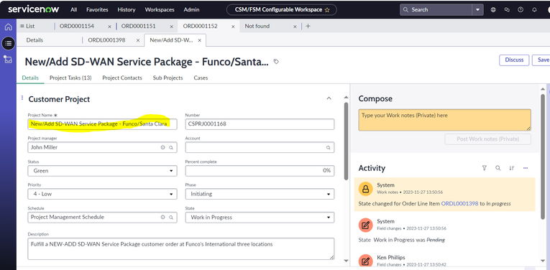Open the State dropdown Work in Progress
Screen dimensions: 550x270
(x=260, y=218)
